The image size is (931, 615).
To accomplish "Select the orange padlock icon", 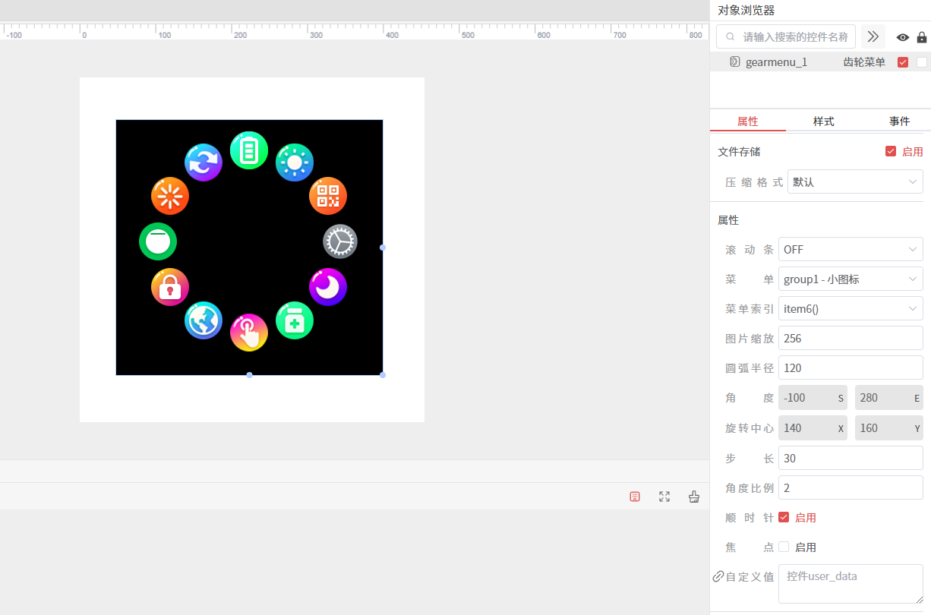I will 170,287.
